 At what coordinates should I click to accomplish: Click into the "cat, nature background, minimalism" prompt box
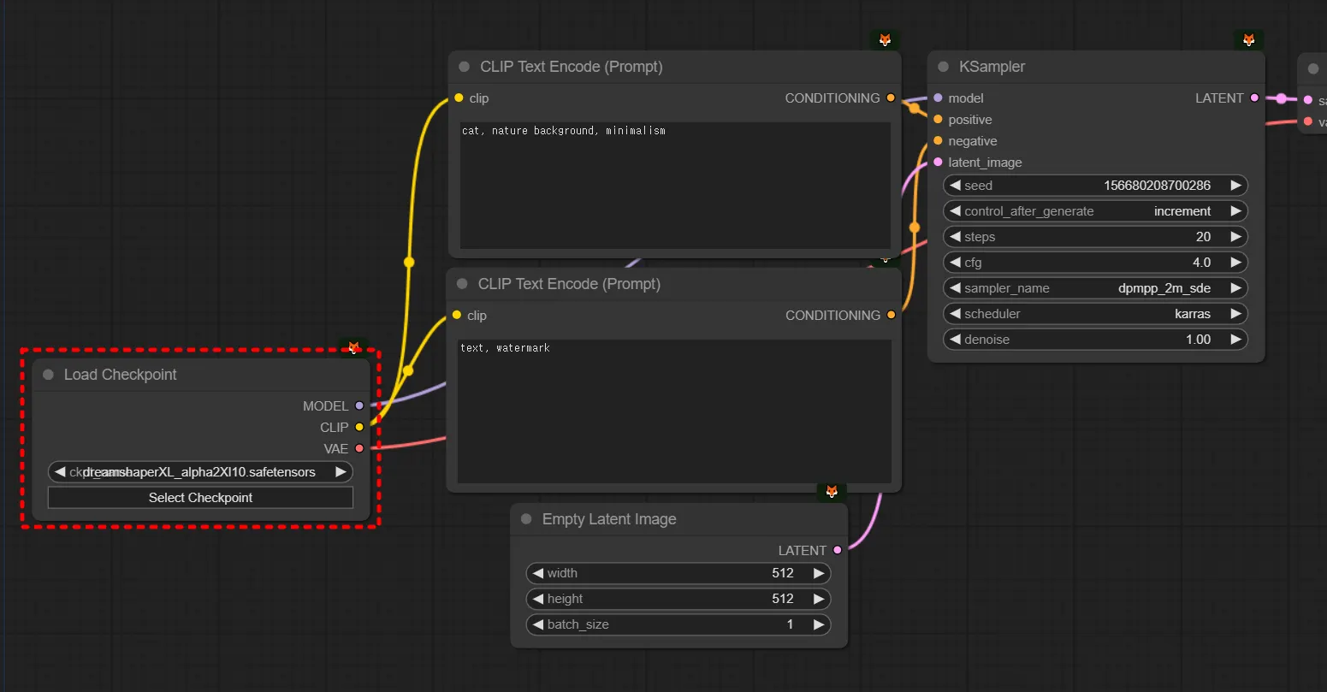coord(675,185)
